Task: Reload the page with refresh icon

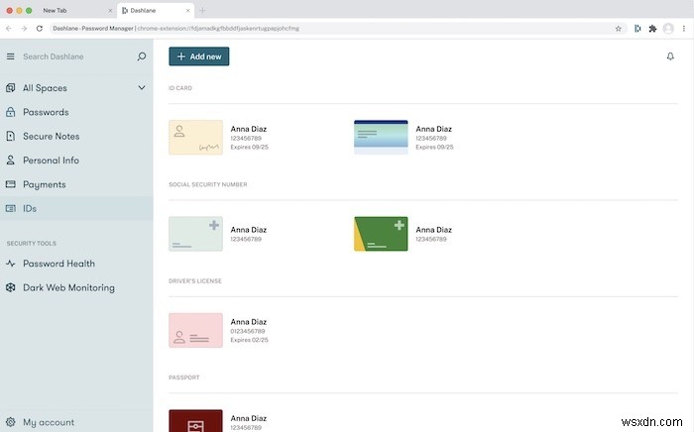Action: pyautogui.click(x=40, y=29)
